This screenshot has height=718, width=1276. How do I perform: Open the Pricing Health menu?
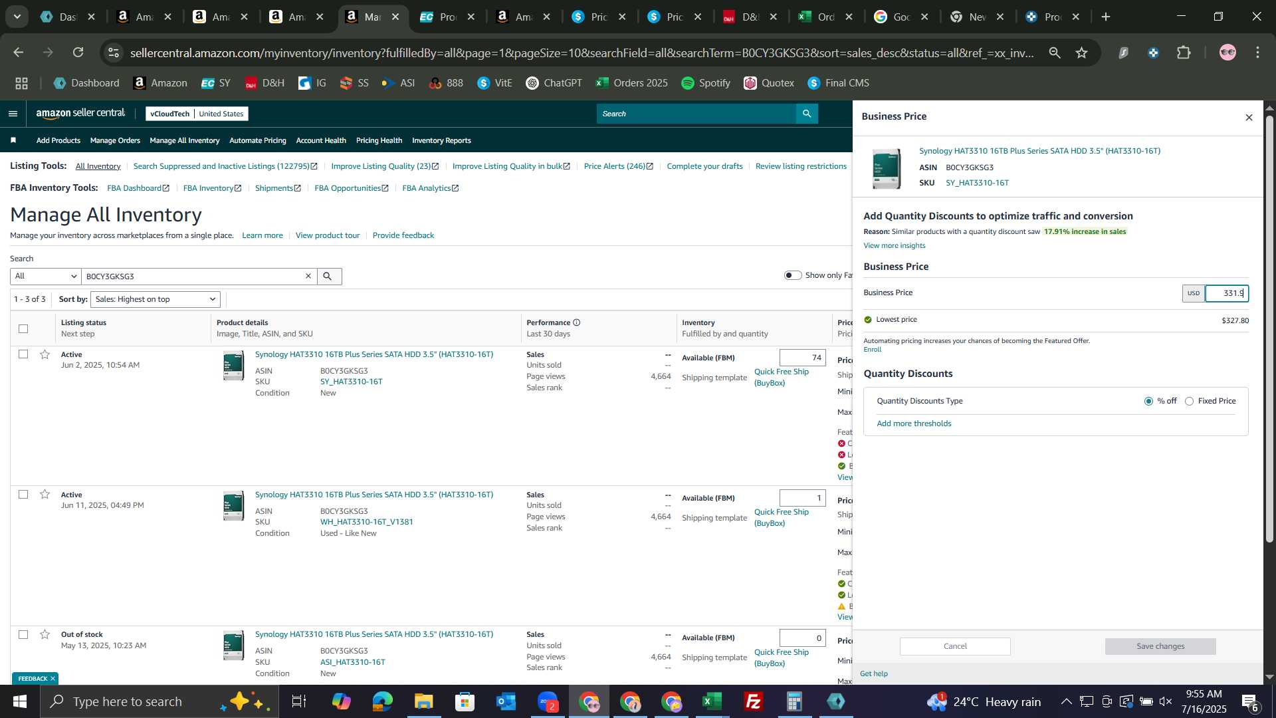click(379, 140)
